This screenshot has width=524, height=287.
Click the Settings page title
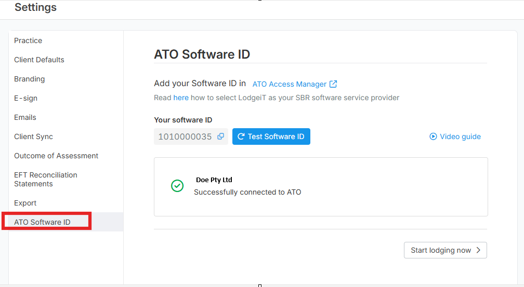[x=35, y=7]
